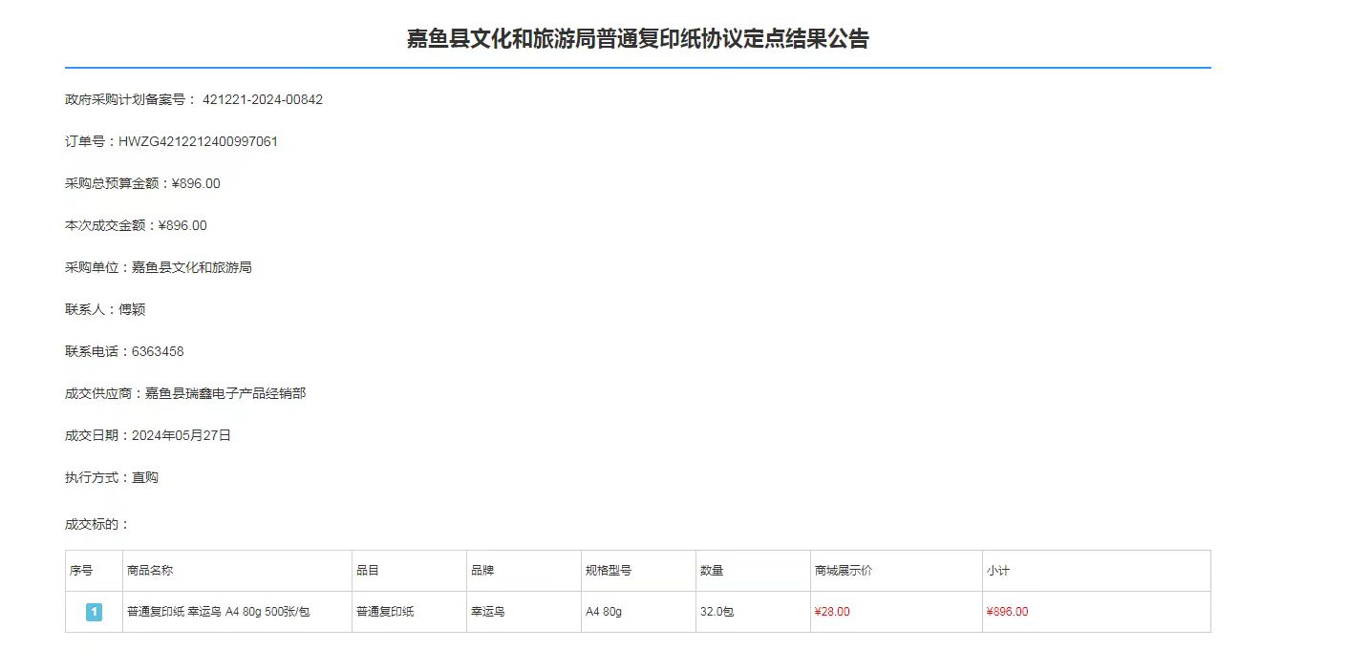
Task: Click the transaction amount line 本次成交金额
Action: (x=136, y=225)
